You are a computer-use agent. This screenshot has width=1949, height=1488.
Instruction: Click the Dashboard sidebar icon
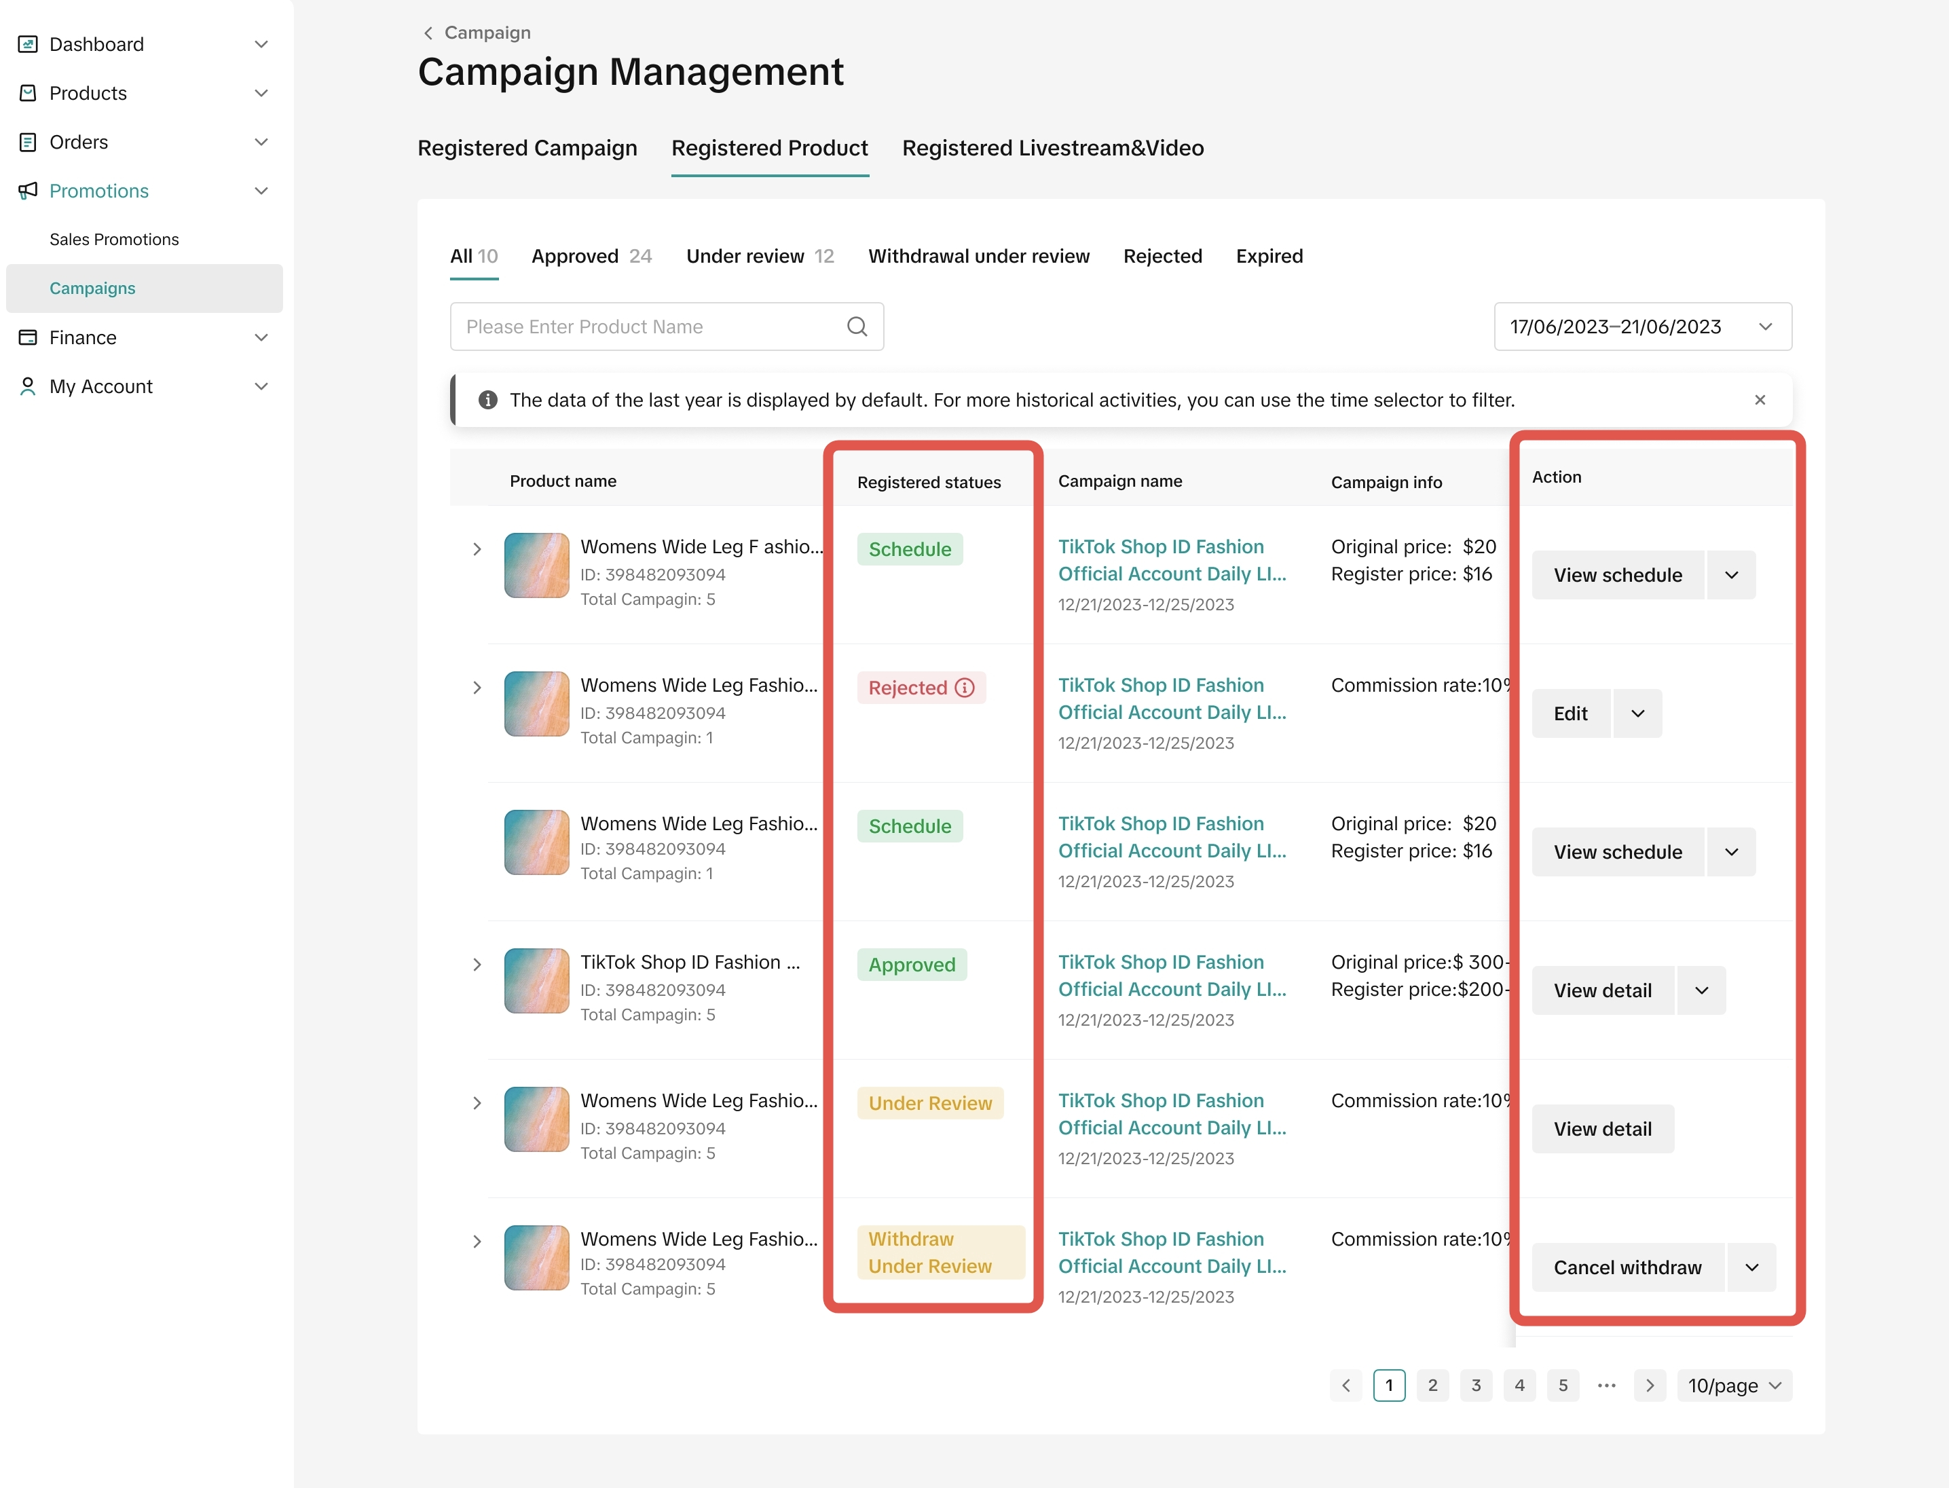[27, 44]
